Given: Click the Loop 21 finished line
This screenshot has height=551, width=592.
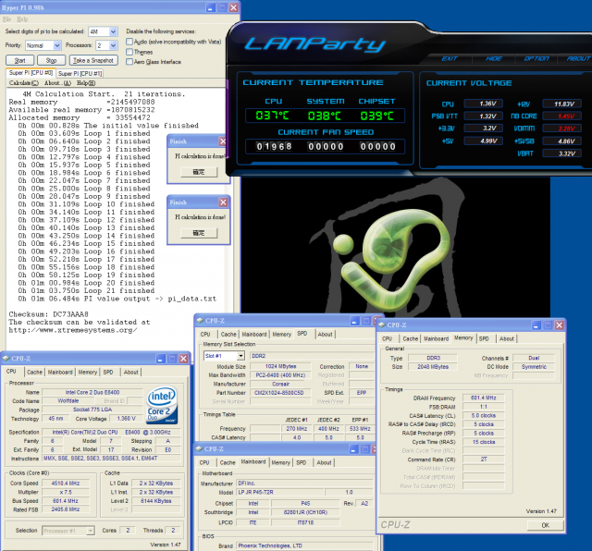Looking at the screenshot, I should [x=86, y=290].
